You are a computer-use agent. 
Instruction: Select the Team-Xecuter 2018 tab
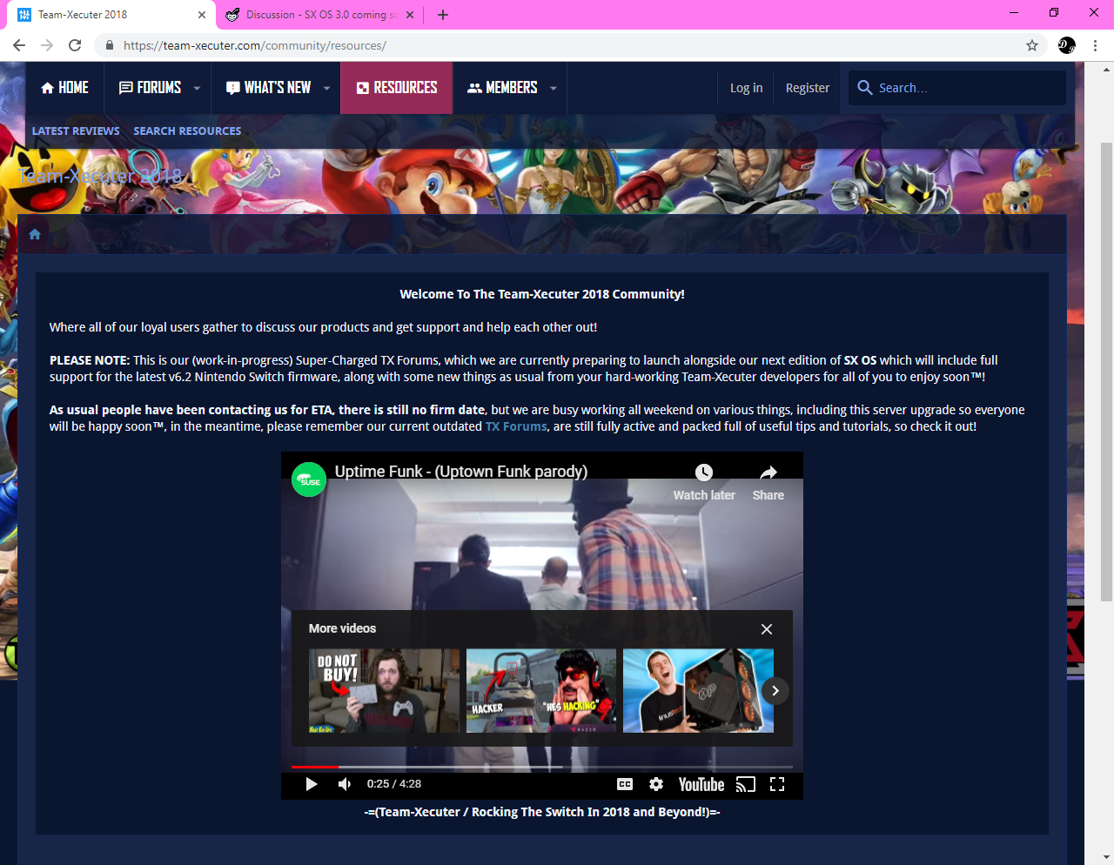pos(111,15)
